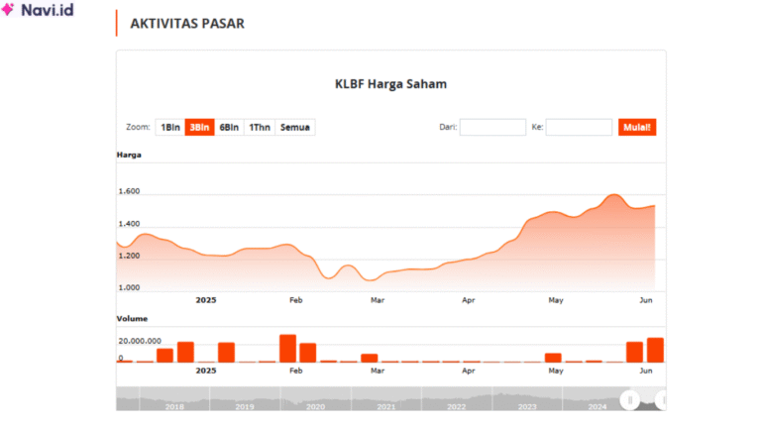This screenshot has width=761, height=428.
Task: Select the 1Thn zoom range
Action: 260,127
